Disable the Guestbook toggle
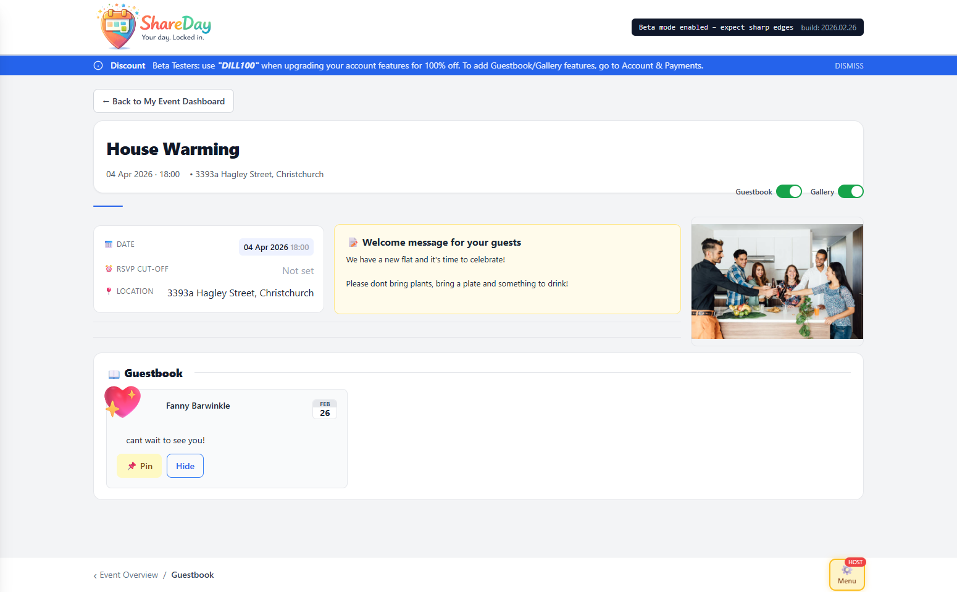 point(788,191)
